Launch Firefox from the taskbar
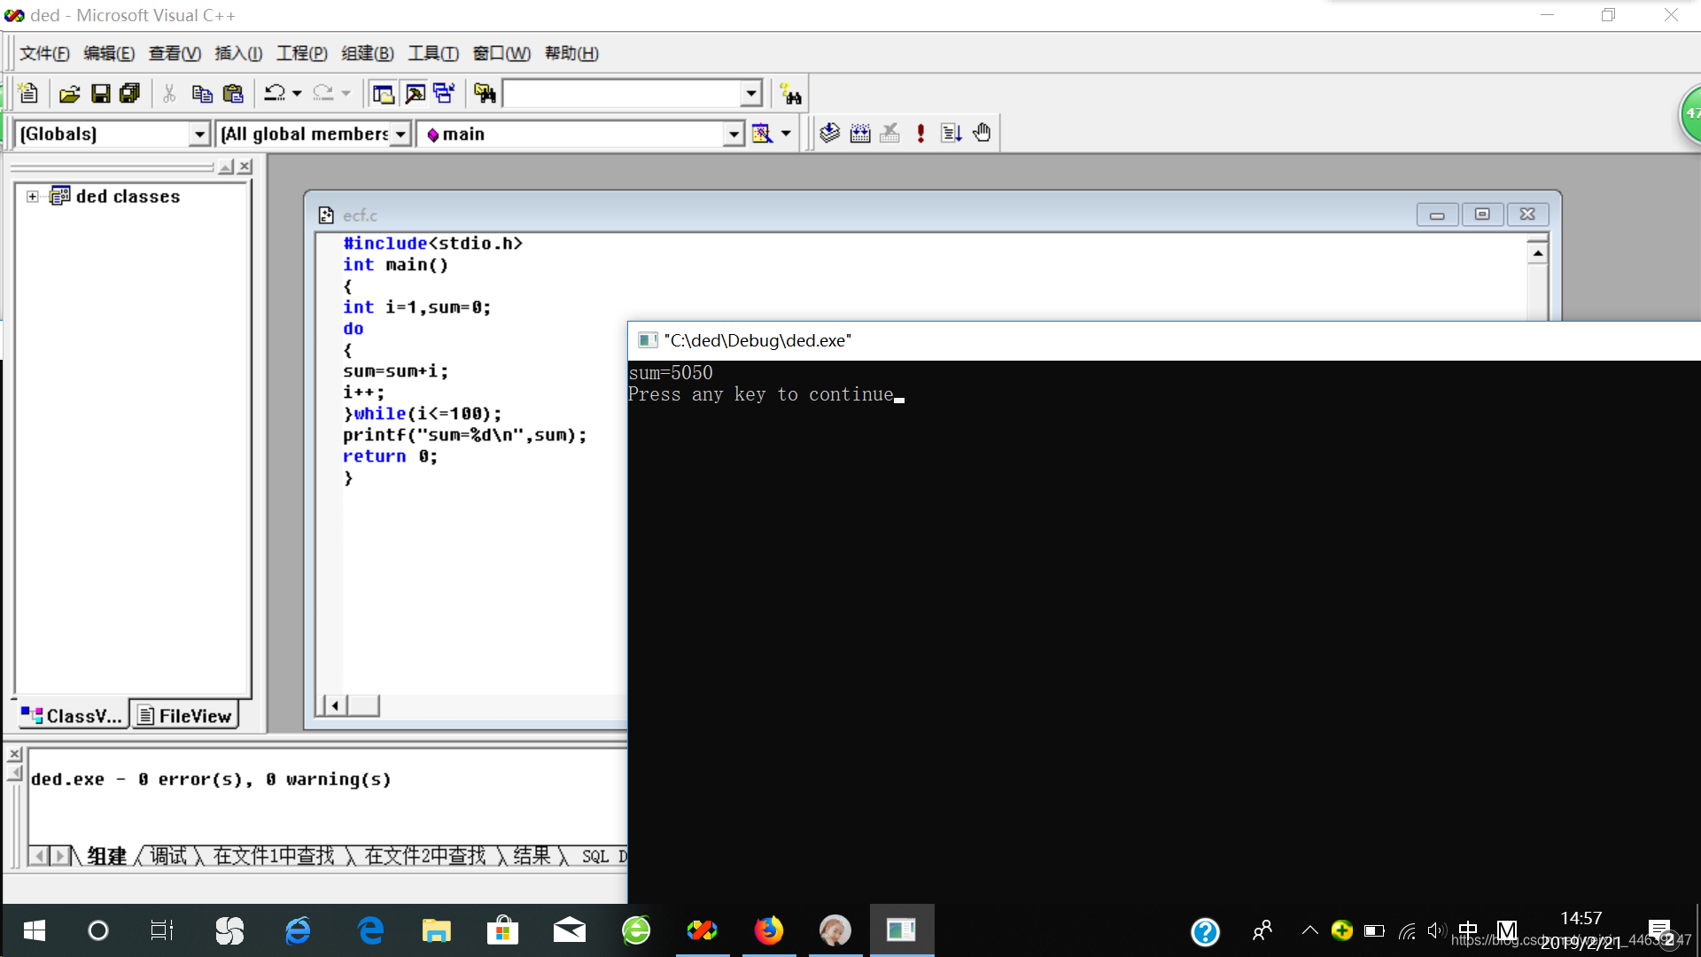 [x=769, y=930]
